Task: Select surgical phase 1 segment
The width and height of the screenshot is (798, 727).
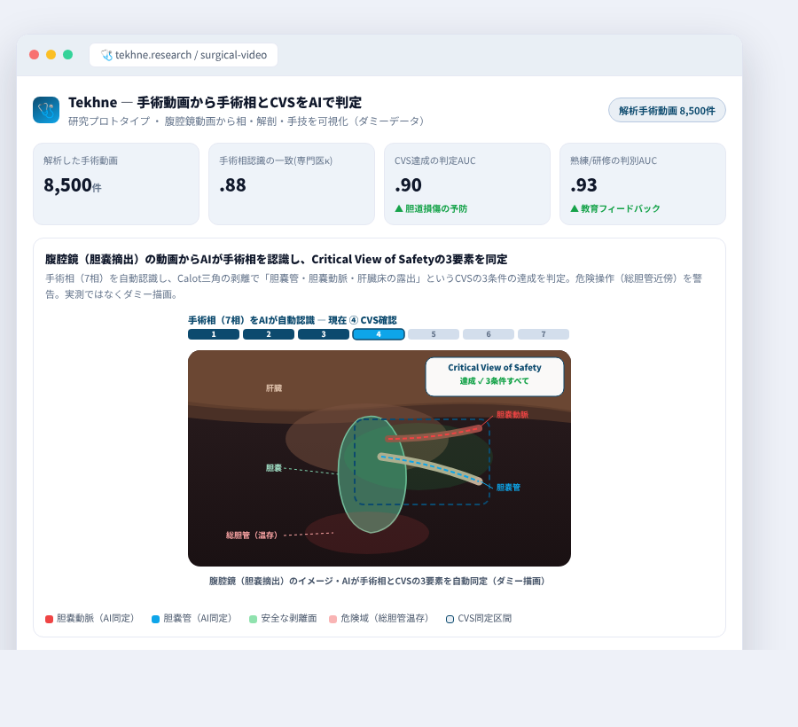Action: 214,334
